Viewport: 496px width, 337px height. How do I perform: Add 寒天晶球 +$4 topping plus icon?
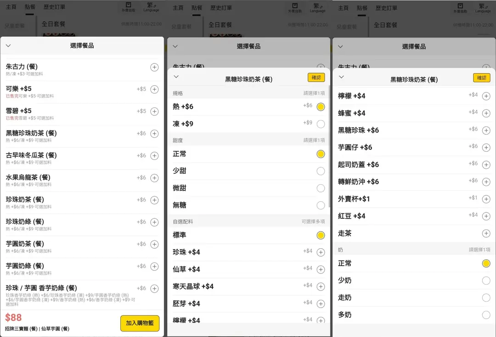pyautogui.click(x=321, y=286)
